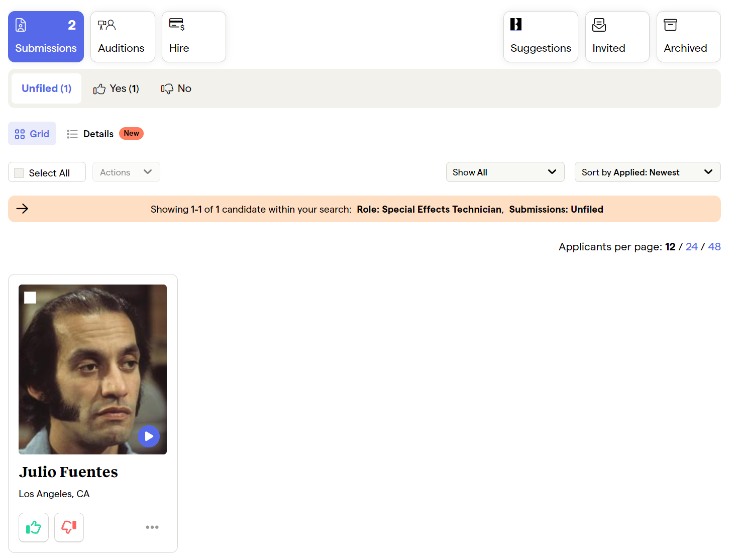Open Julio Fuentes' headshot photo
736x560 pixels.
[x=92, y=369]
